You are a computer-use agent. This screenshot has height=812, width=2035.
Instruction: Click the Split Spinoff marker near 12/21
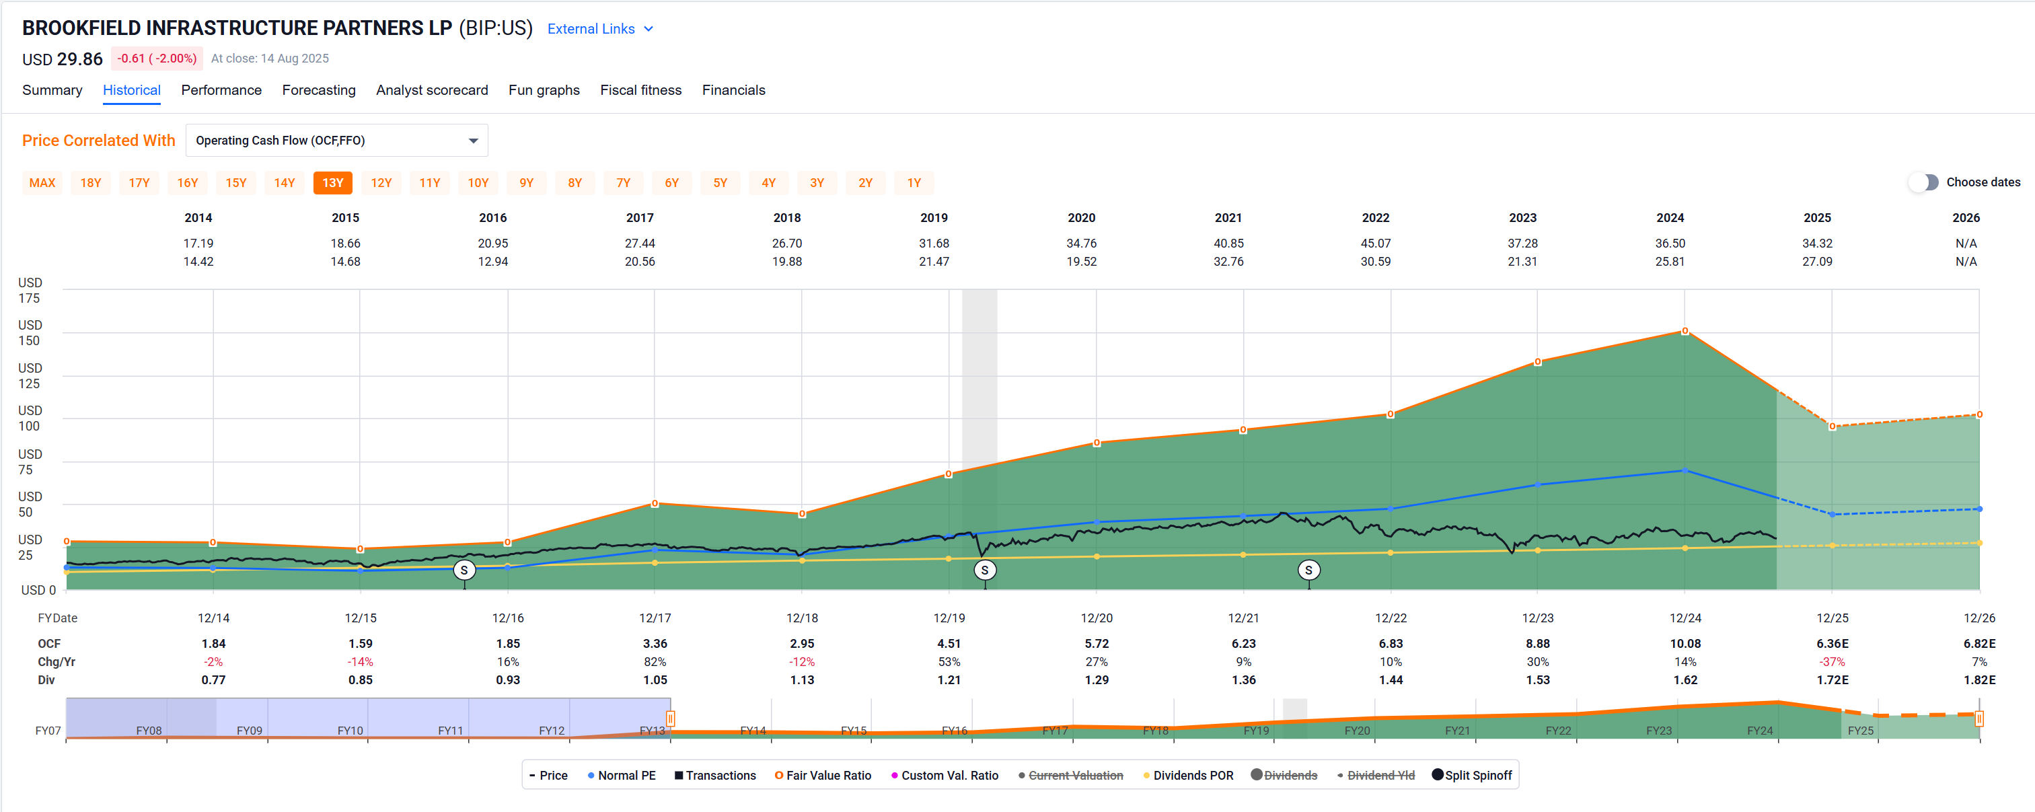(1308, 570)
